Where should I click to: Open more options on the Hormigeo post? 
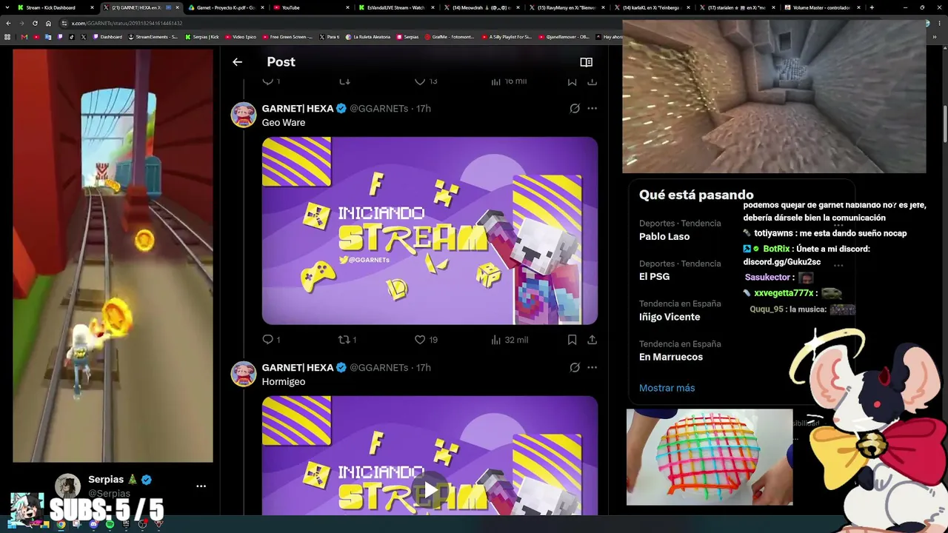(592, 367)
